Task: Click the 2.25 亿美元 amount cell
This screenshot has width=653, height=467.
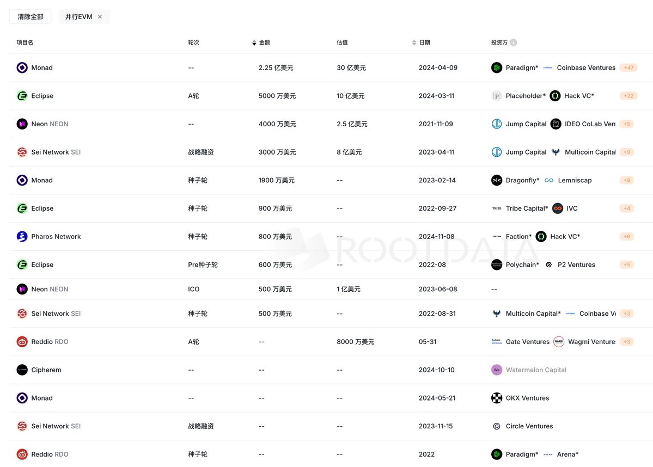Action: (276, 67)
